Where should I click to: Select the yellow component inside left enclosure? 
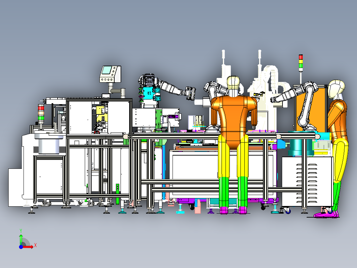pyautogui.click(x=102, y=114)
